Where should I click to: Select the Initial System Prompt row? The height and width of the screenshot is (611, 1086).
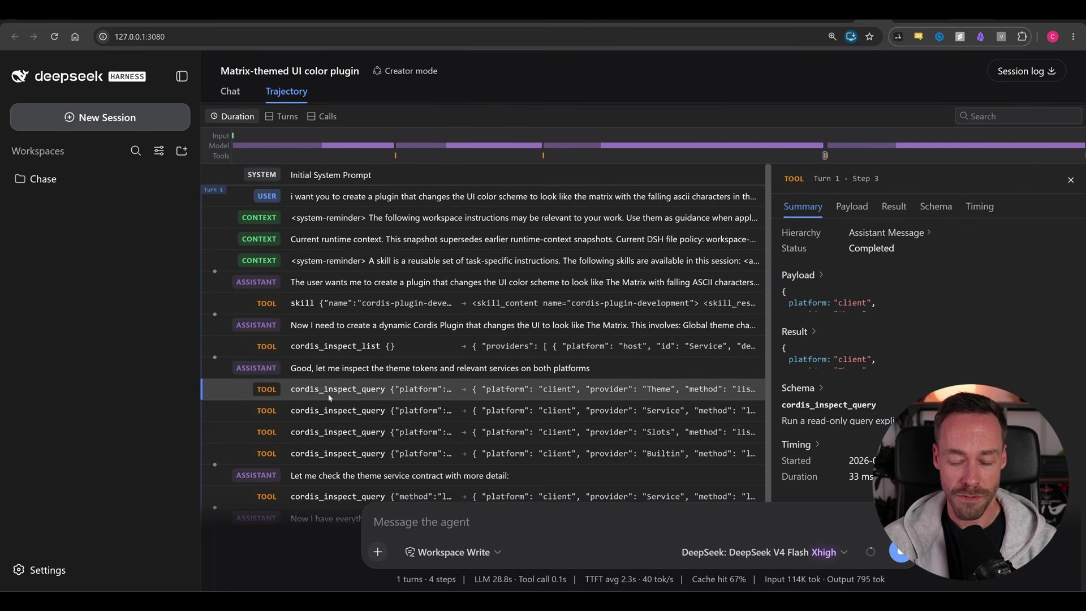[x=482, y=175]
